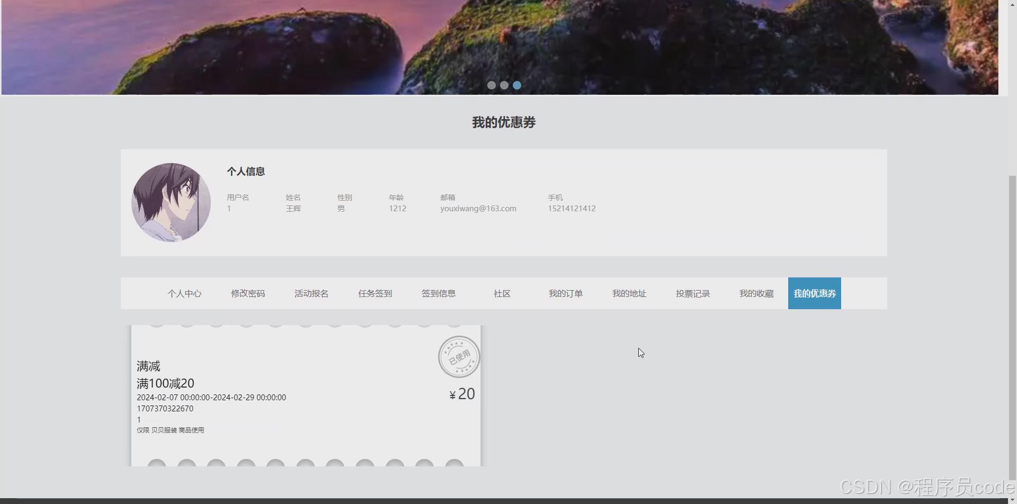This screenshot has width=1017, height=504.
Task: Select the second carousel dot
Action: [504, 85]
